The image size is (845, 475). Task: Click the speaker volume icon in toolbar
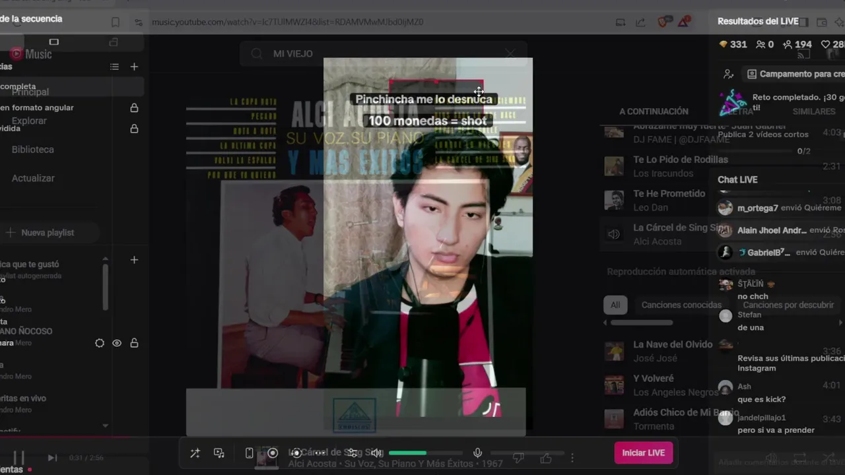pos(376,453)
